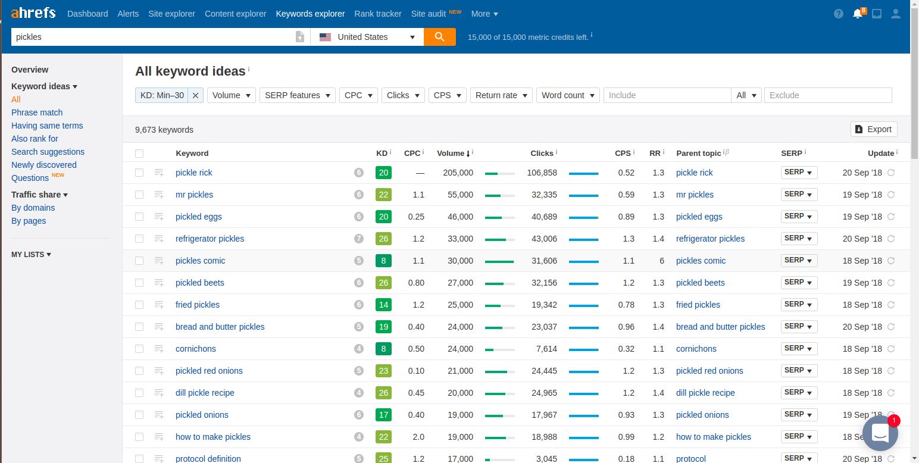Image resolution: width=919 pixels, height=463 pixels.
Task: Open the CPC filter dropdown
Action: [358, 95]
